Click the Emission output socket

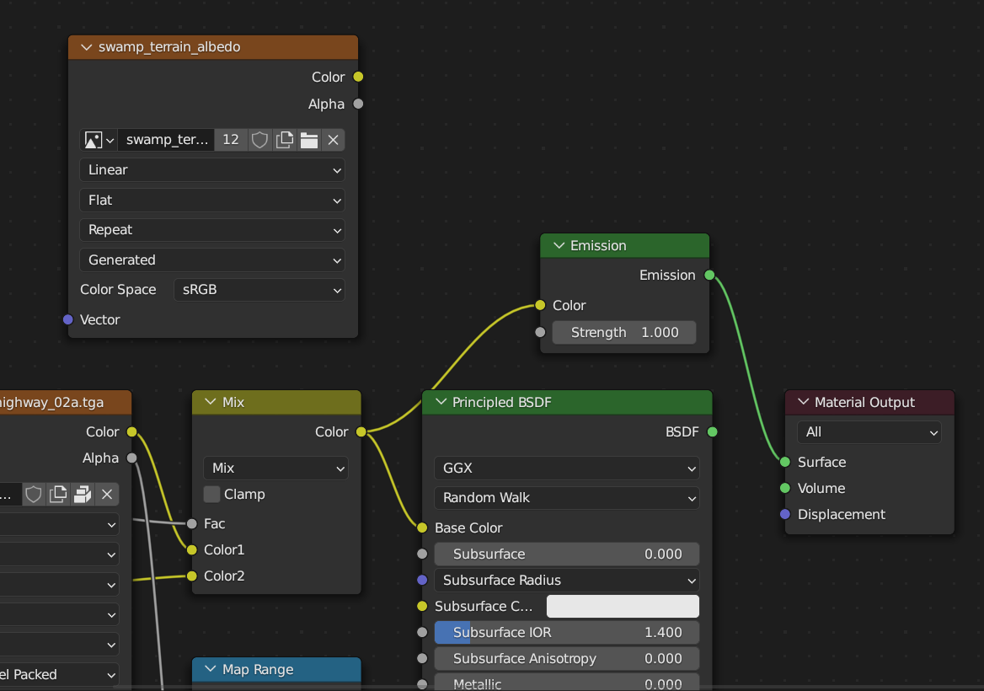(x=709, y=275)
